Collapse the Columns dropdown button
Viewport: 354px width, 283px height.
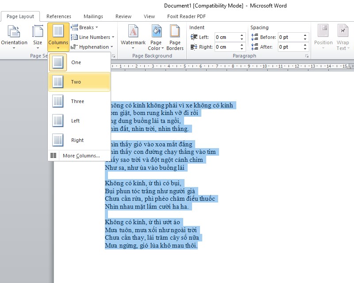(58, 37)
